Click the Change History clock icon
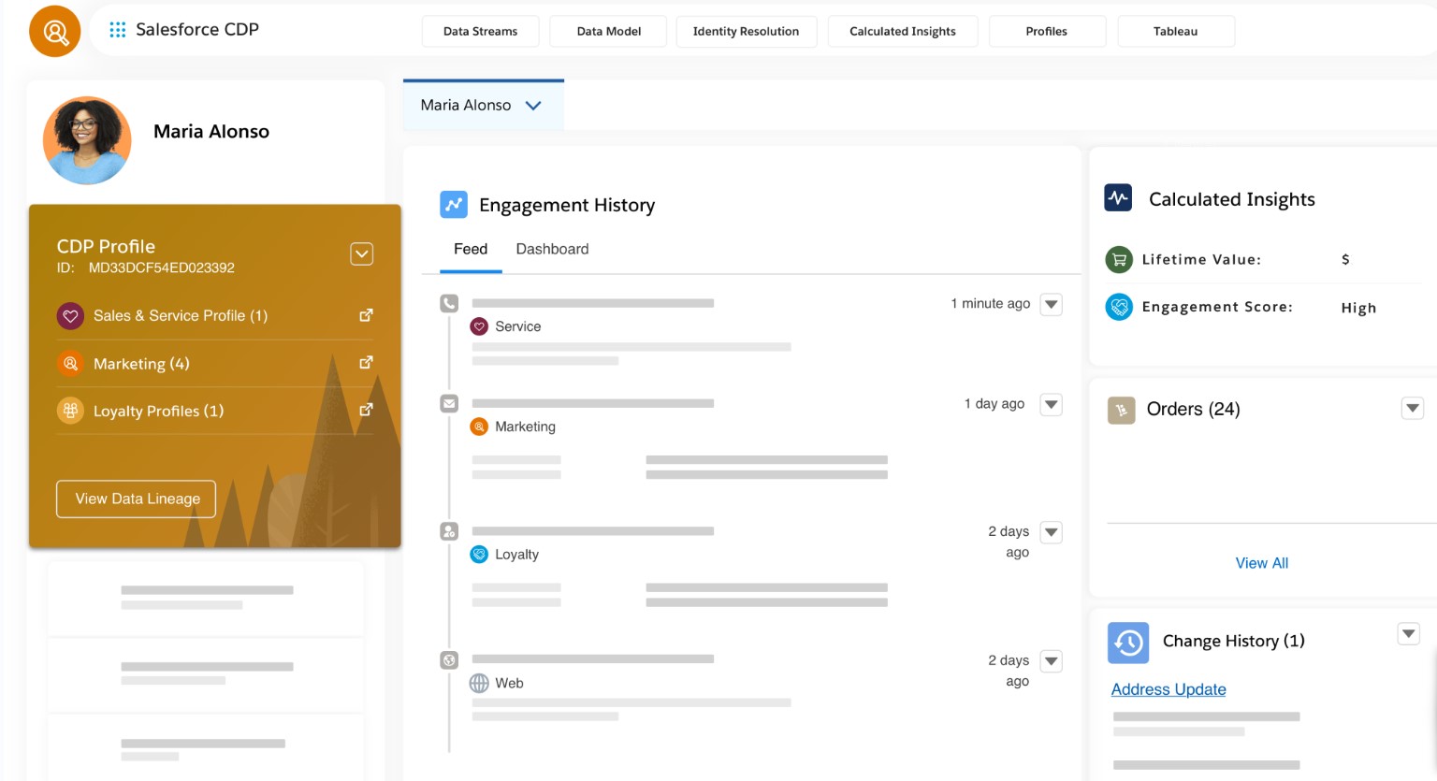 point(1128,643)
